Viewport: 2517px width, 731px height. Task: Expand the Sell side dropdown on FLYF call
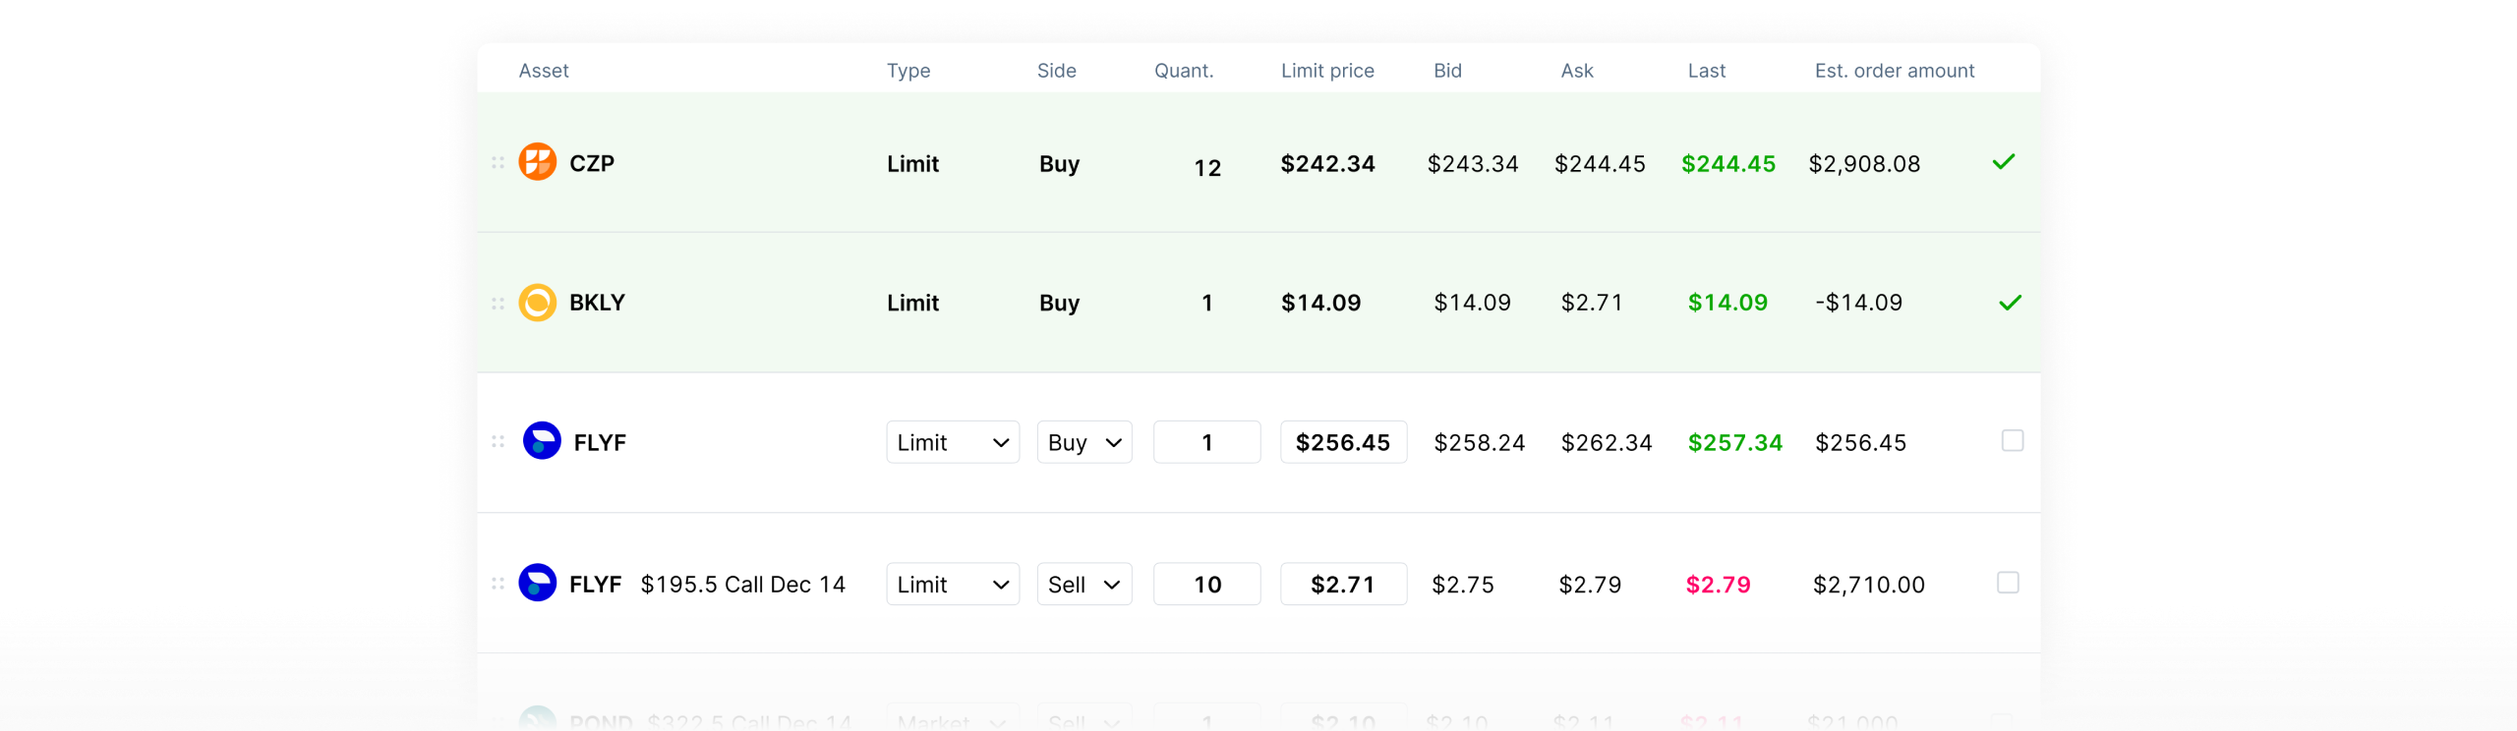[1083, 585]
